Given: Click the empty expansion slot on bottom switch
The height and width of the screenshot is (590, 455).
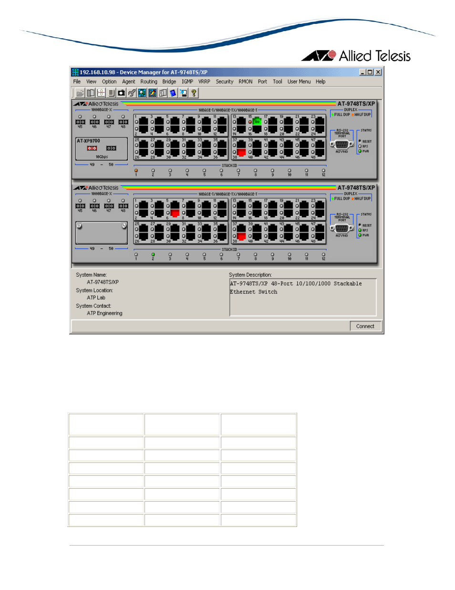Looking at the screenshot, I should (102, 233).
